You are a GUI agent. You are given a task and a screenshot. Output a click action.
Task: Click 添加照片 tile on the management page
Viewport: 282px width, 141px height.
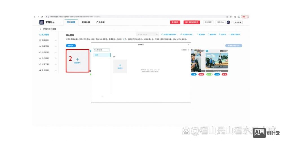pos(77,61)
